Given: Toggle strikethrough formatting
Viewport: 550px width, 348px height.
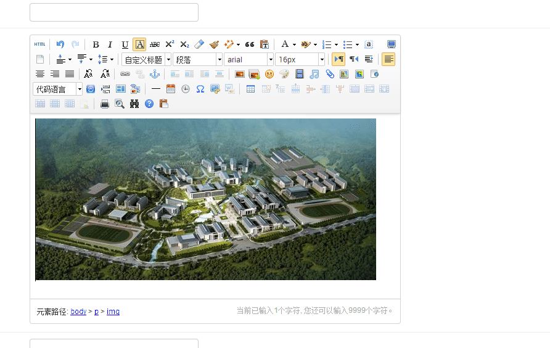Looking at the screenshot, I should (x=155, y=44).
